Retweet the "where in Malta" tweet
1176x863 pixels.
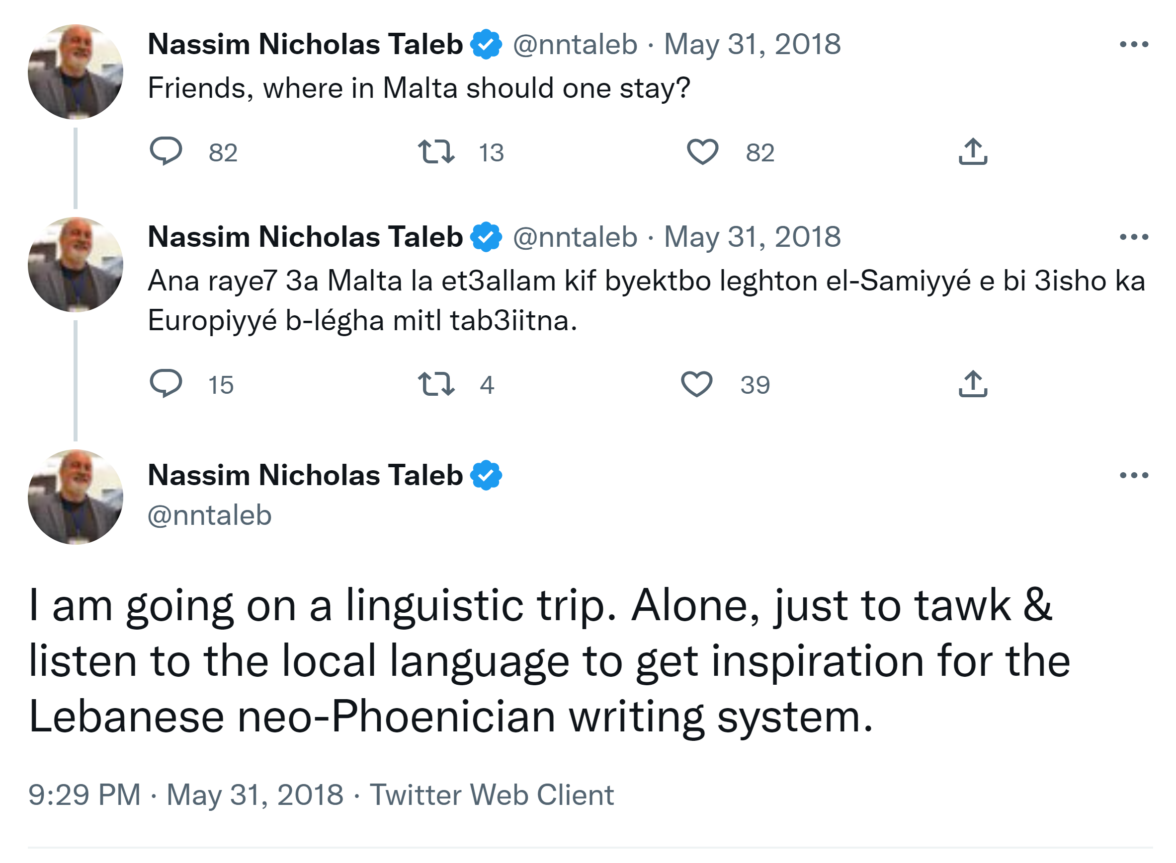435,151
